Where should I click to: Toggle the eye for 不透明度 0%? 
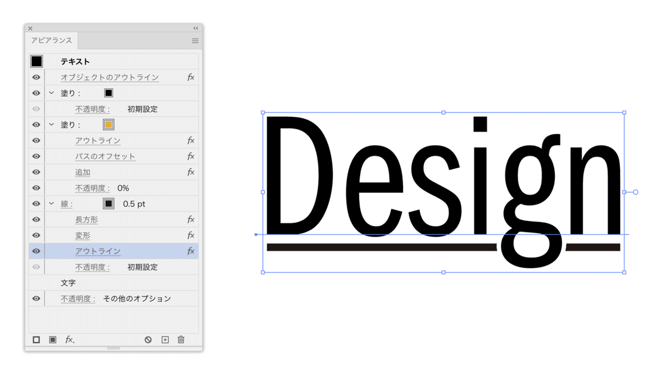point(36,188)
